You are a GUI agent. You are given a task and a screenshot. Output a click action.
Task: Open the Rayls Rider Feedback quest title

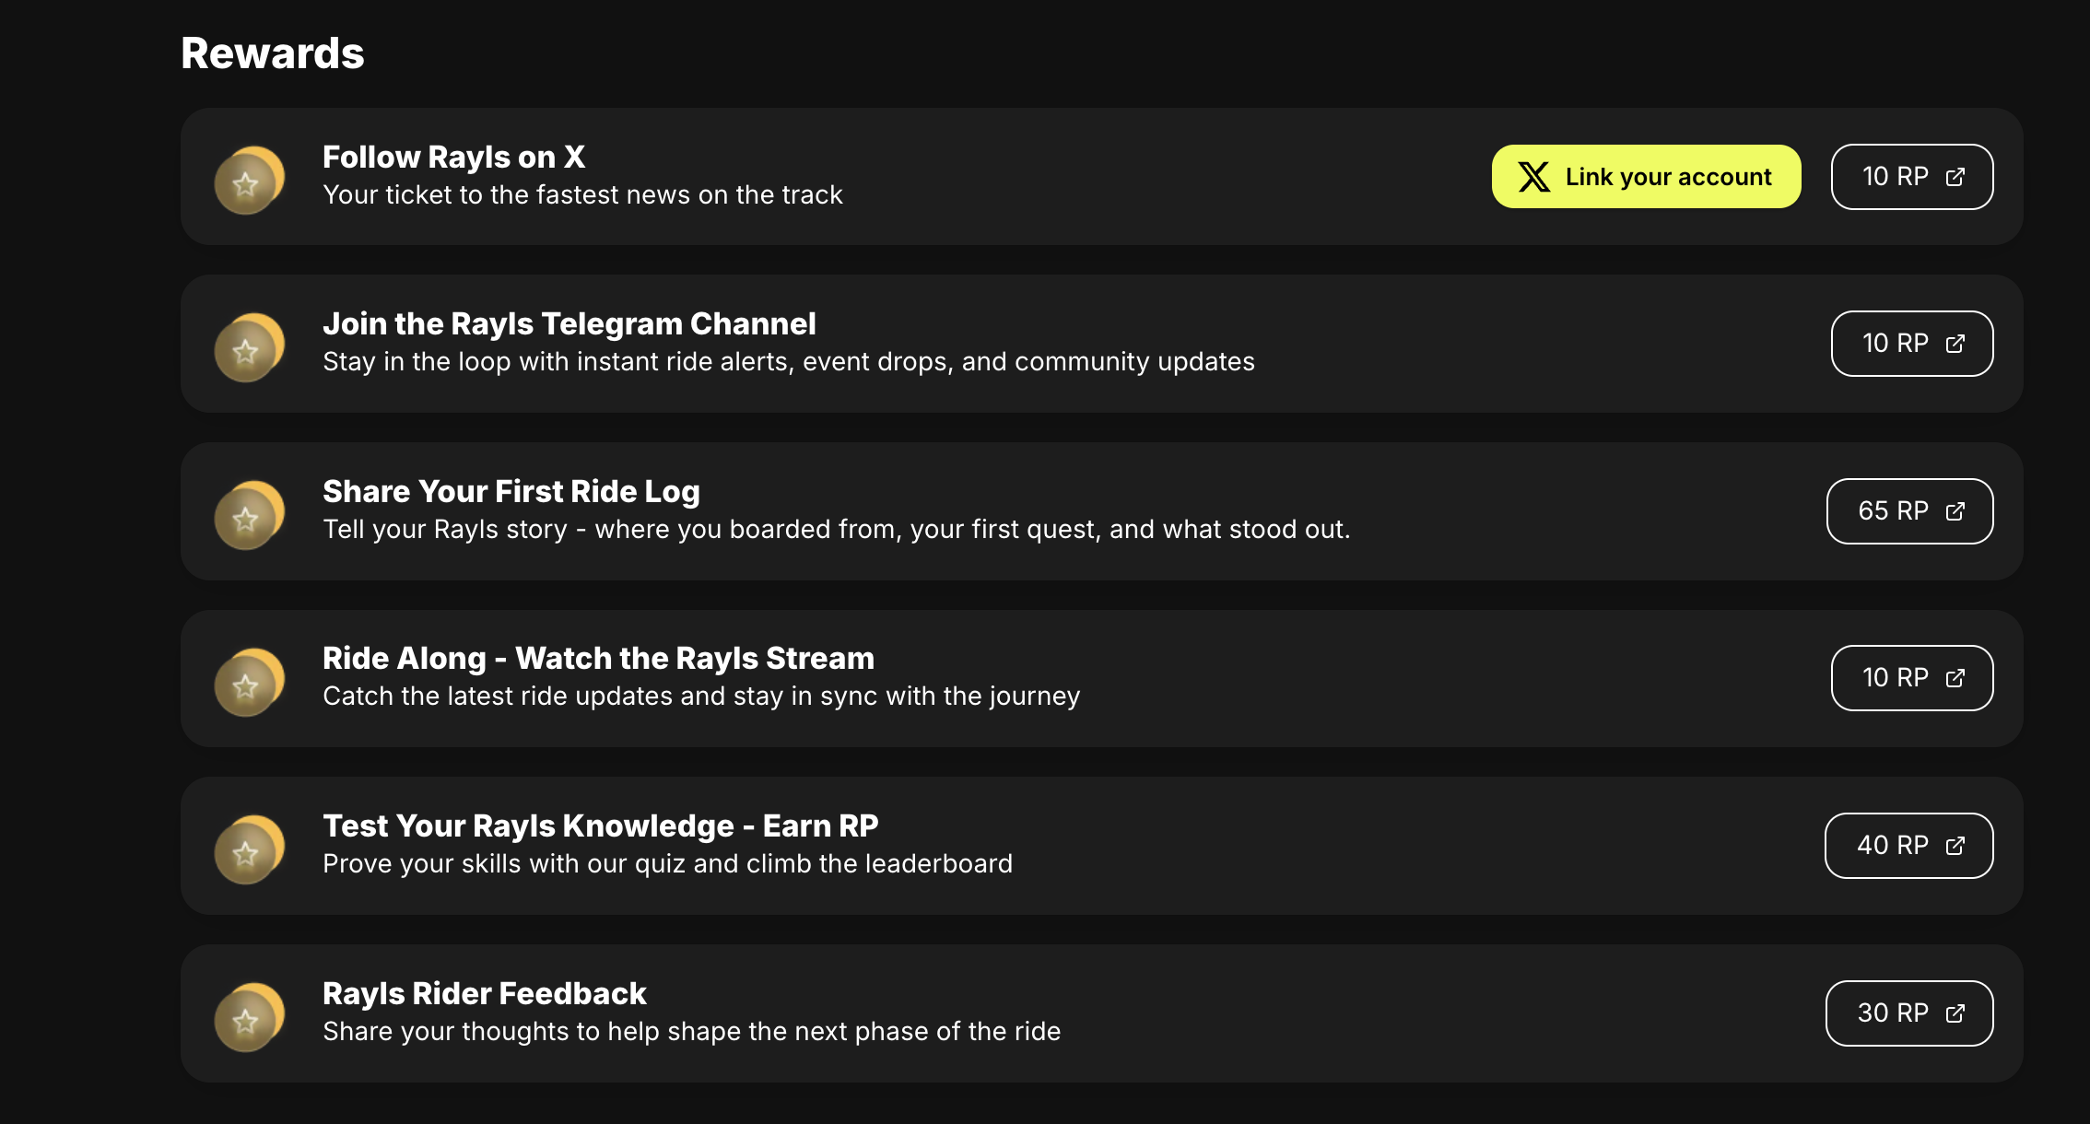click(x=485, y=994)
